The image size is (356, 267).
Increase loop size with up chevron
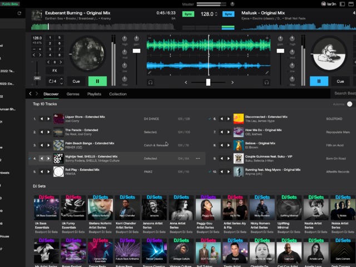[x=62, y=79]
